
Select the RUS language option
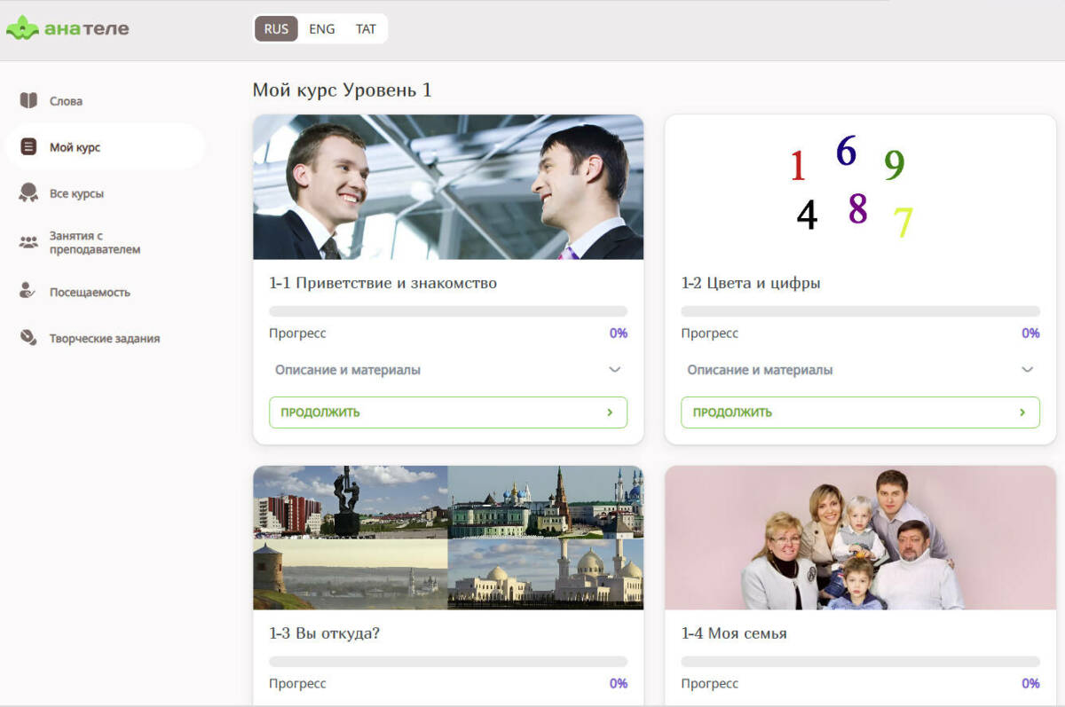pyautogui.click(x=276, y=28)
